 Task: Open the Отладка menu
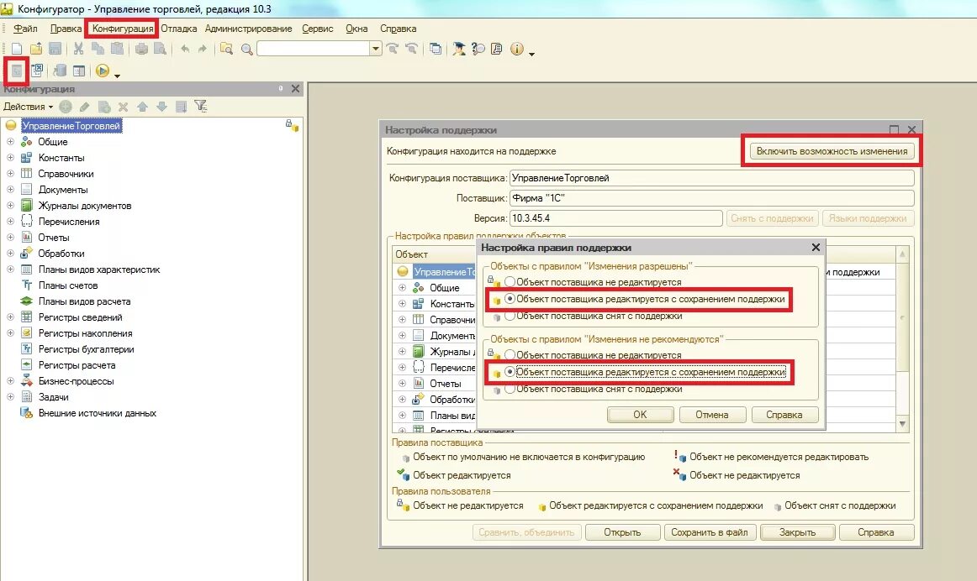[x=179, y=29]
